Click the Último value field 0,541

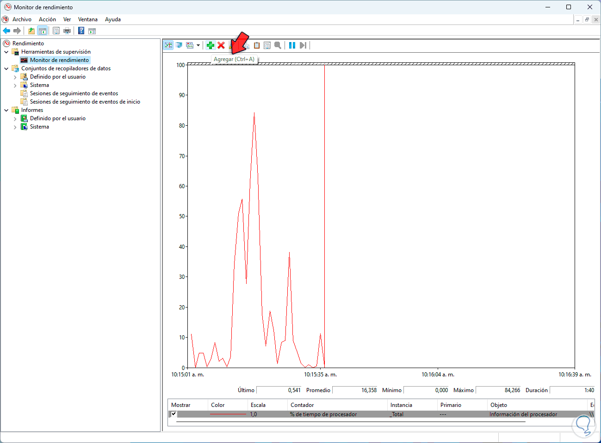[x=279, y=390]
